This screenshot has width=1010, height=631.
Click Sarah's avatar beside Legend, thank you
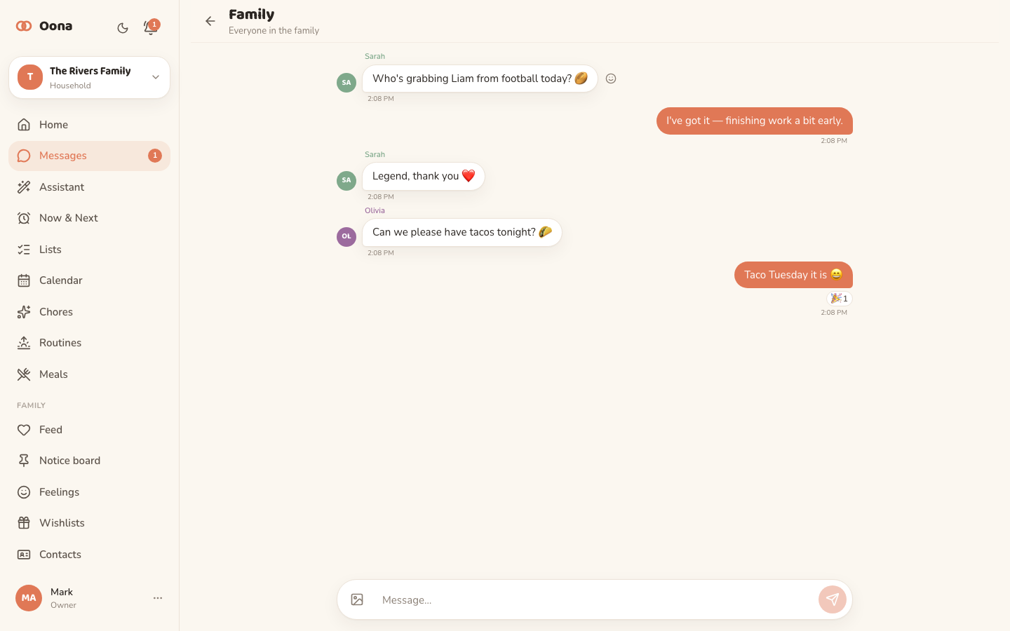click(346, 181)
